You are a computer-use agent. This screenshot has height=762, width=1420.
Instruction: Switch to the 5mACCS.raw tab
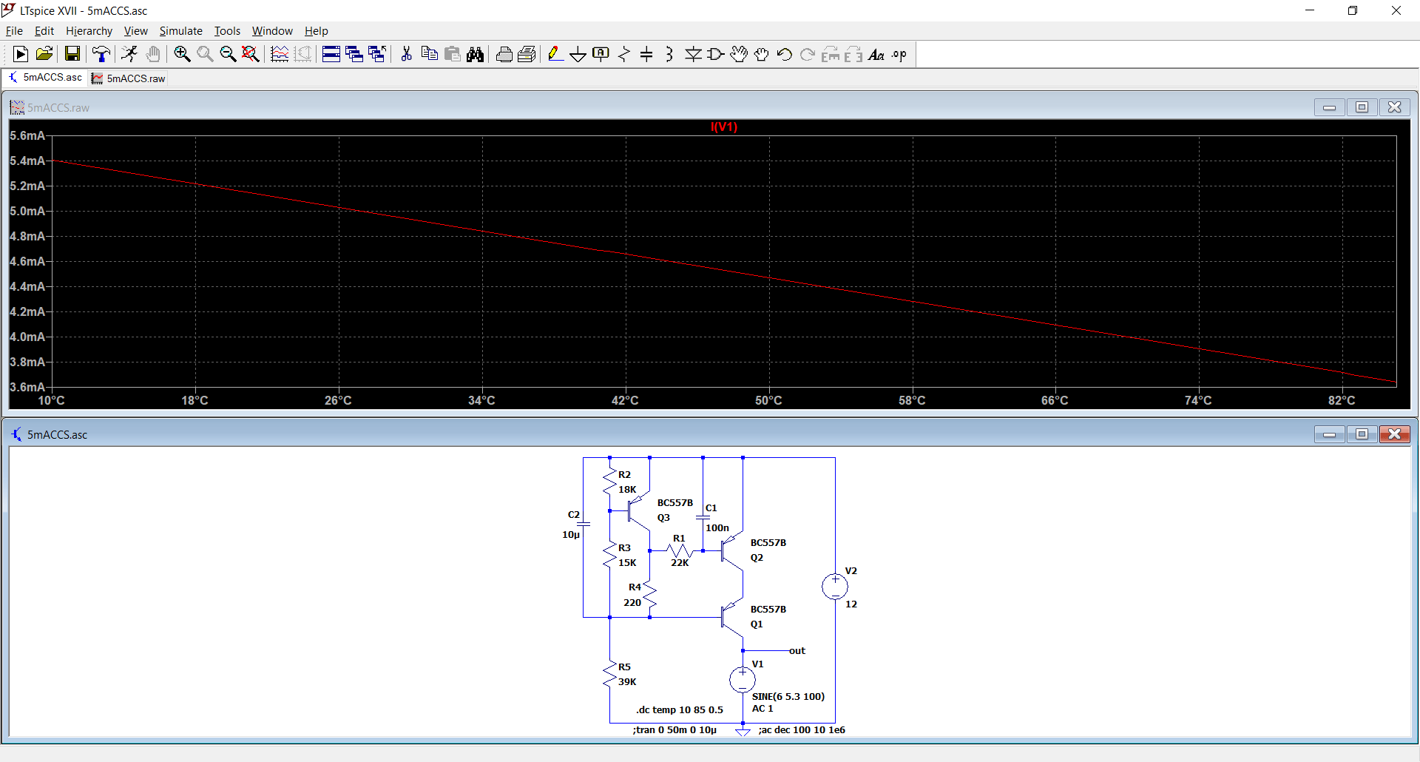129,78
